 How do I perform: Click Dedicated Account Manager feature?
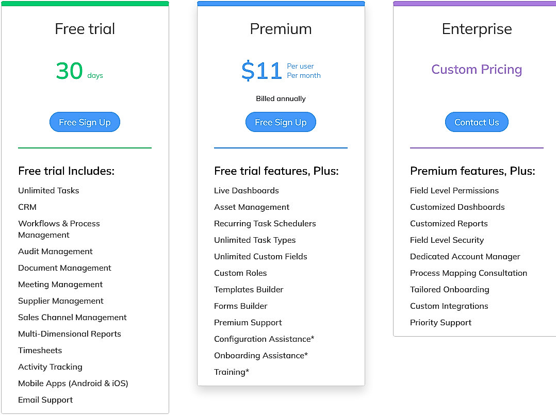tap(465, 256)
